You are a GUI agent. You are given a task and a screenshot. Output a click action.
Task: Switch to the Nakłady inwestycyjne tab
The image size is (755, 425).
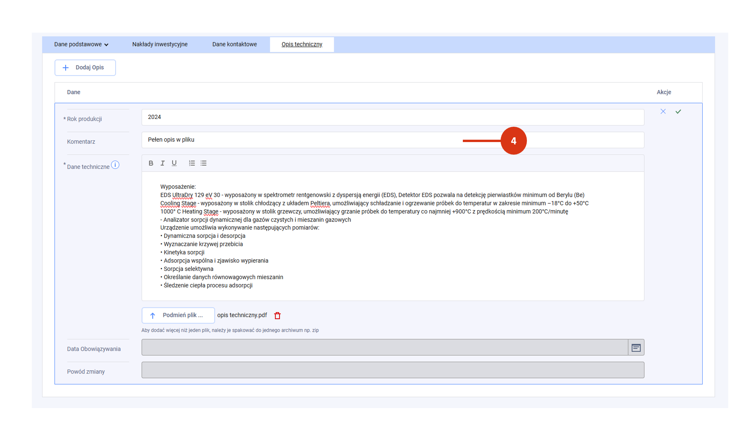point(160,44)
